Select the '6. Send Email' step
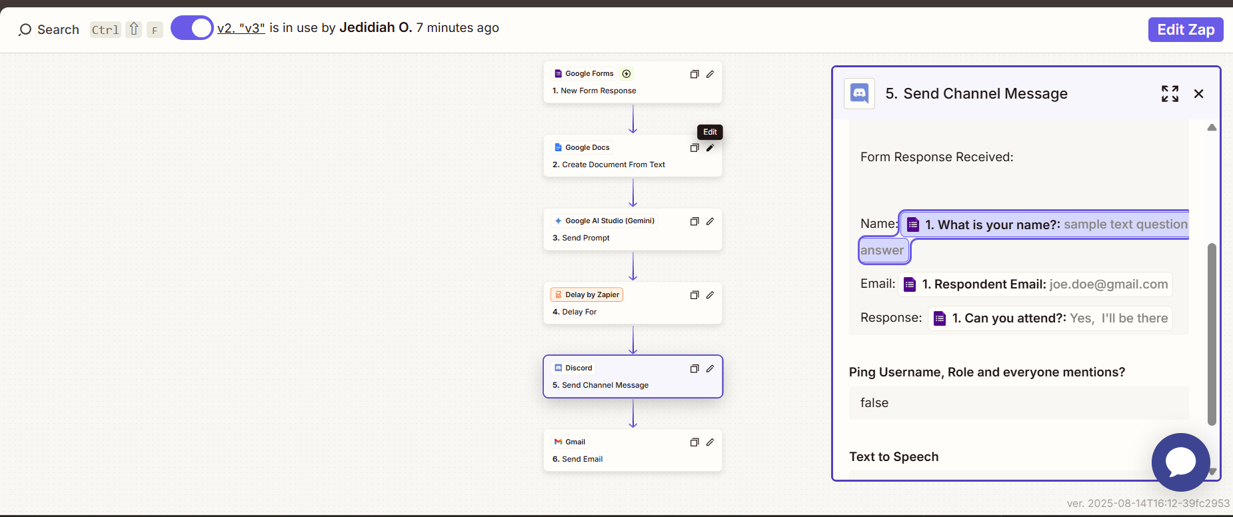Screen dimensions: 1233x517 (x=632, y=450)
